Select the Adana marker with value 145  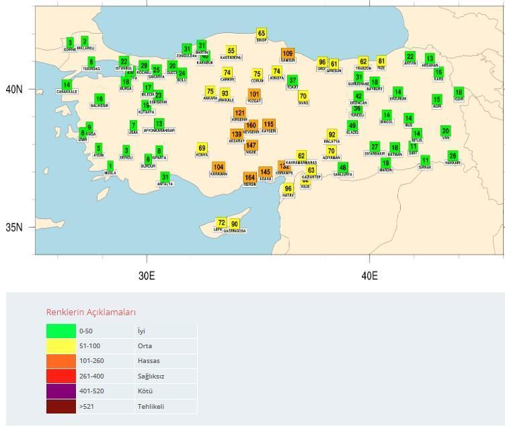(x=265, y=172)
